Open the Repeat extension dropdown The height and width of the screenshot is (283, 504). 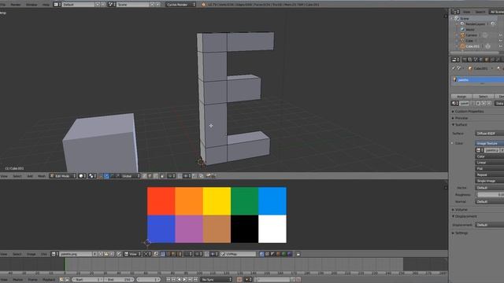click(489, 175)
